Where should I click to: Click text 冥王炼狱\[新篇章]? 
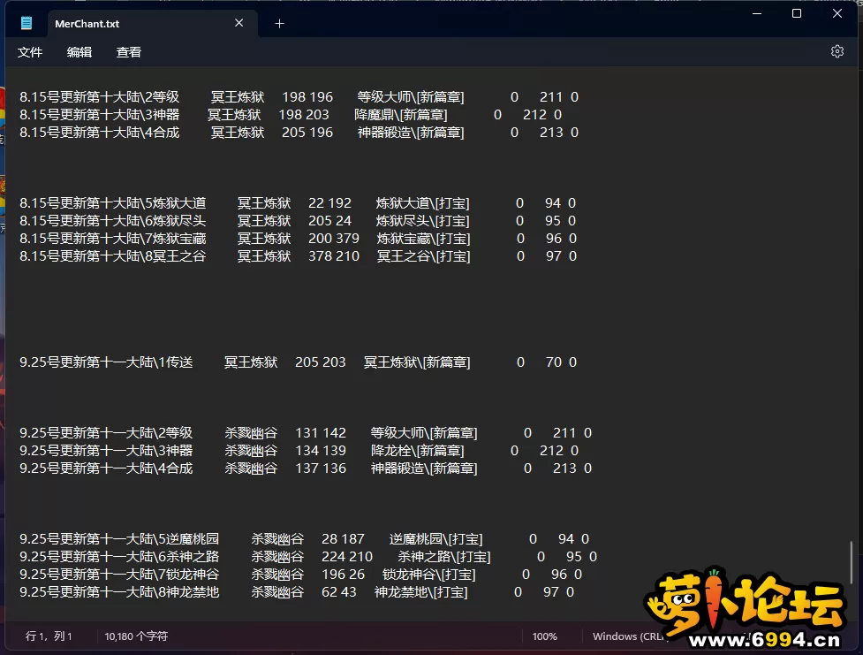pyautogui.click(x=417, y=362)
